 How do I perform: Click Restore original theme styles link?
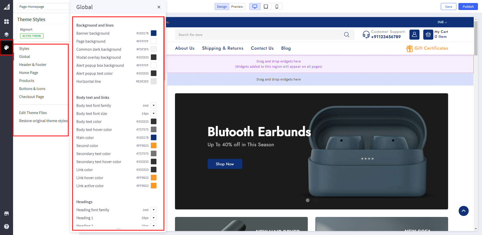click(x=43, y=121)
